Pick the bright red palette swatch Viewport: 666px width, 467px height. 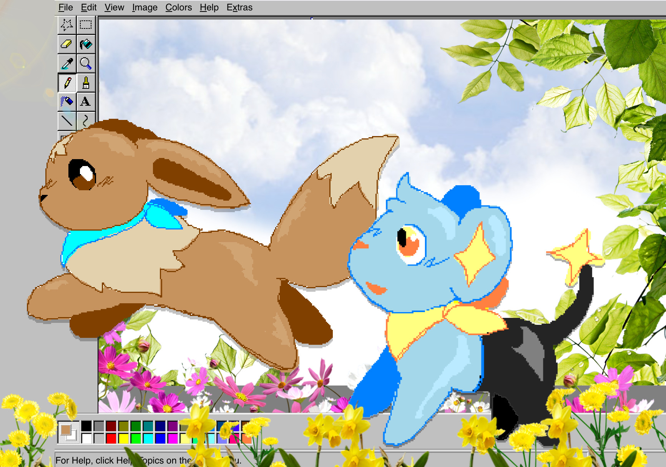(111, 439)
